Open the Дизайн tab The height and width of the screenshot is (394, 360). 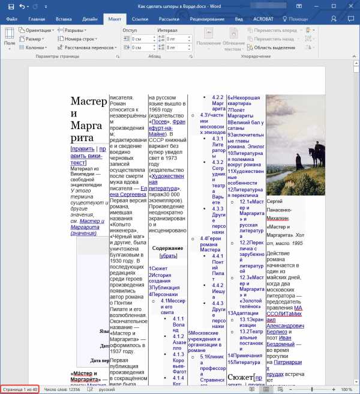[89, 19]
